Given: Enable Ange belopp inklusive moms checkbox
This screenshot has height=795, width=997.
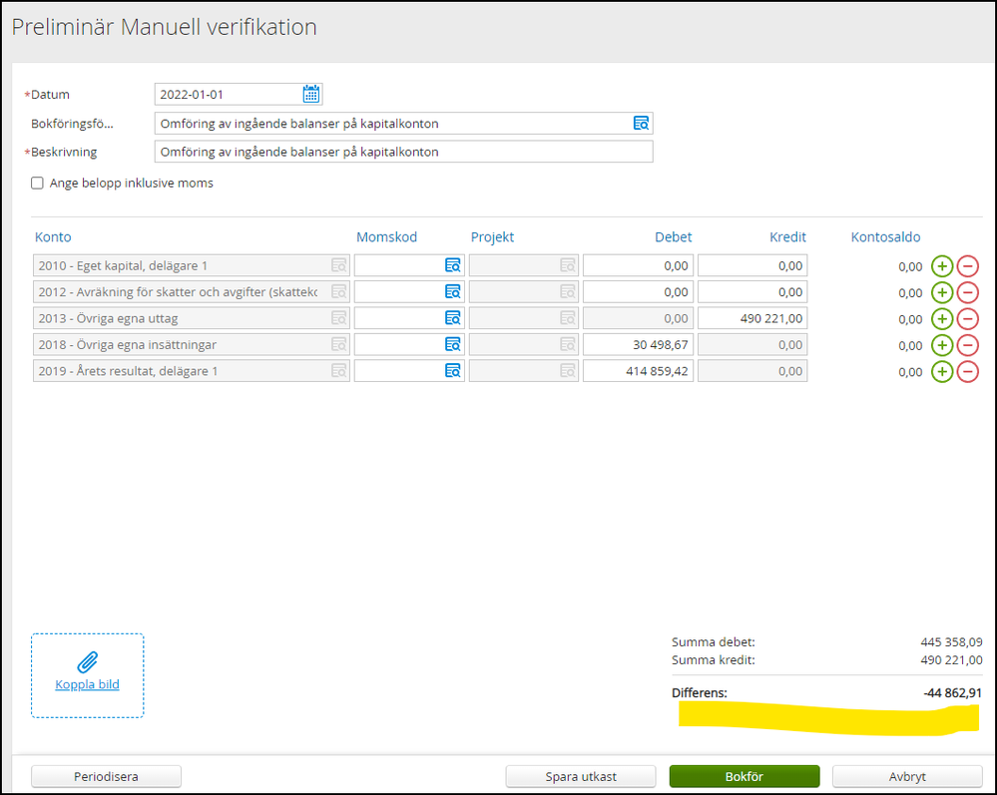Looking at the screenshot, I should (x=38, y=184).
